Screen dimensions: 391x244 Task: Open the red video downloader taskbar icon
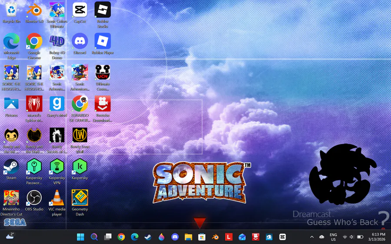click(x=255, y=237)
